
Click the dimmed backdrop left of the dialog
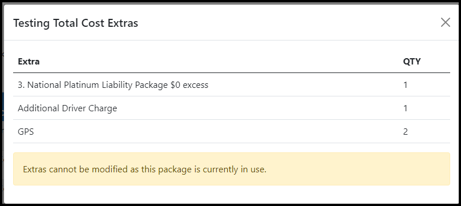[2, 103]
